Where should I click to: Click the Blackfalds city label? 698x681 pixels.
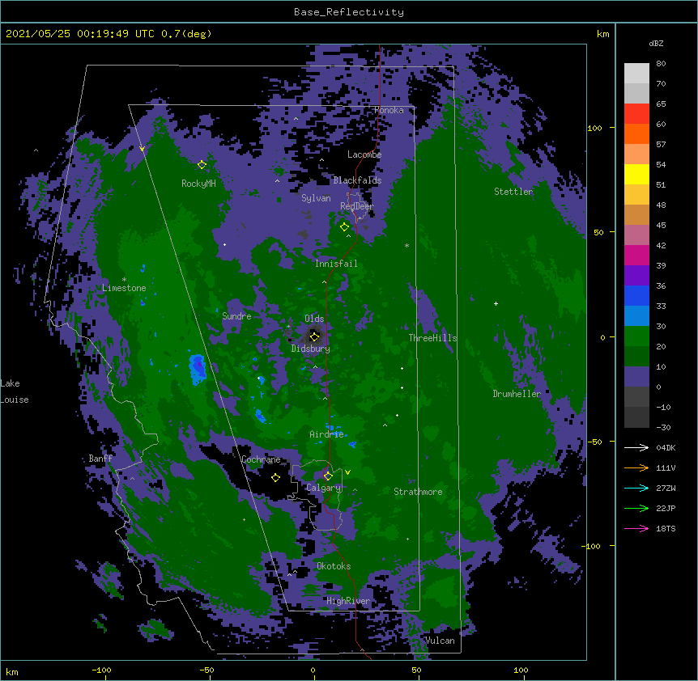[x=357, y=180]
